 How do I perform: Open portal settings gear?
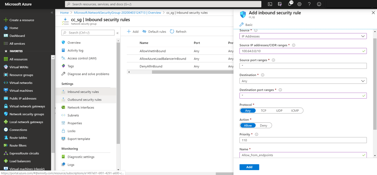click(x=299, y=4)
